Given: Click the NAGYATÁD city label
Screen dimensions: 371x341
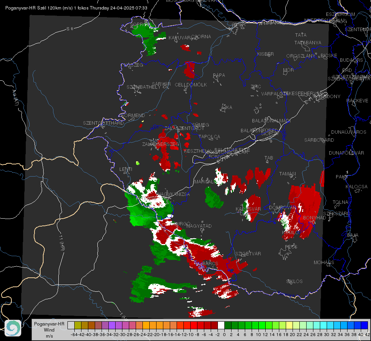Looking at the screenshot, I should [x=199, y=226].
